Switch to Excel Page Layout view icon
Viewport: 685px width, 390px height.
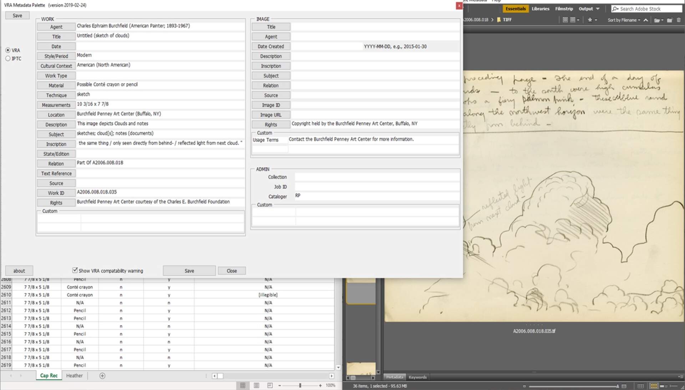point(256,385)
